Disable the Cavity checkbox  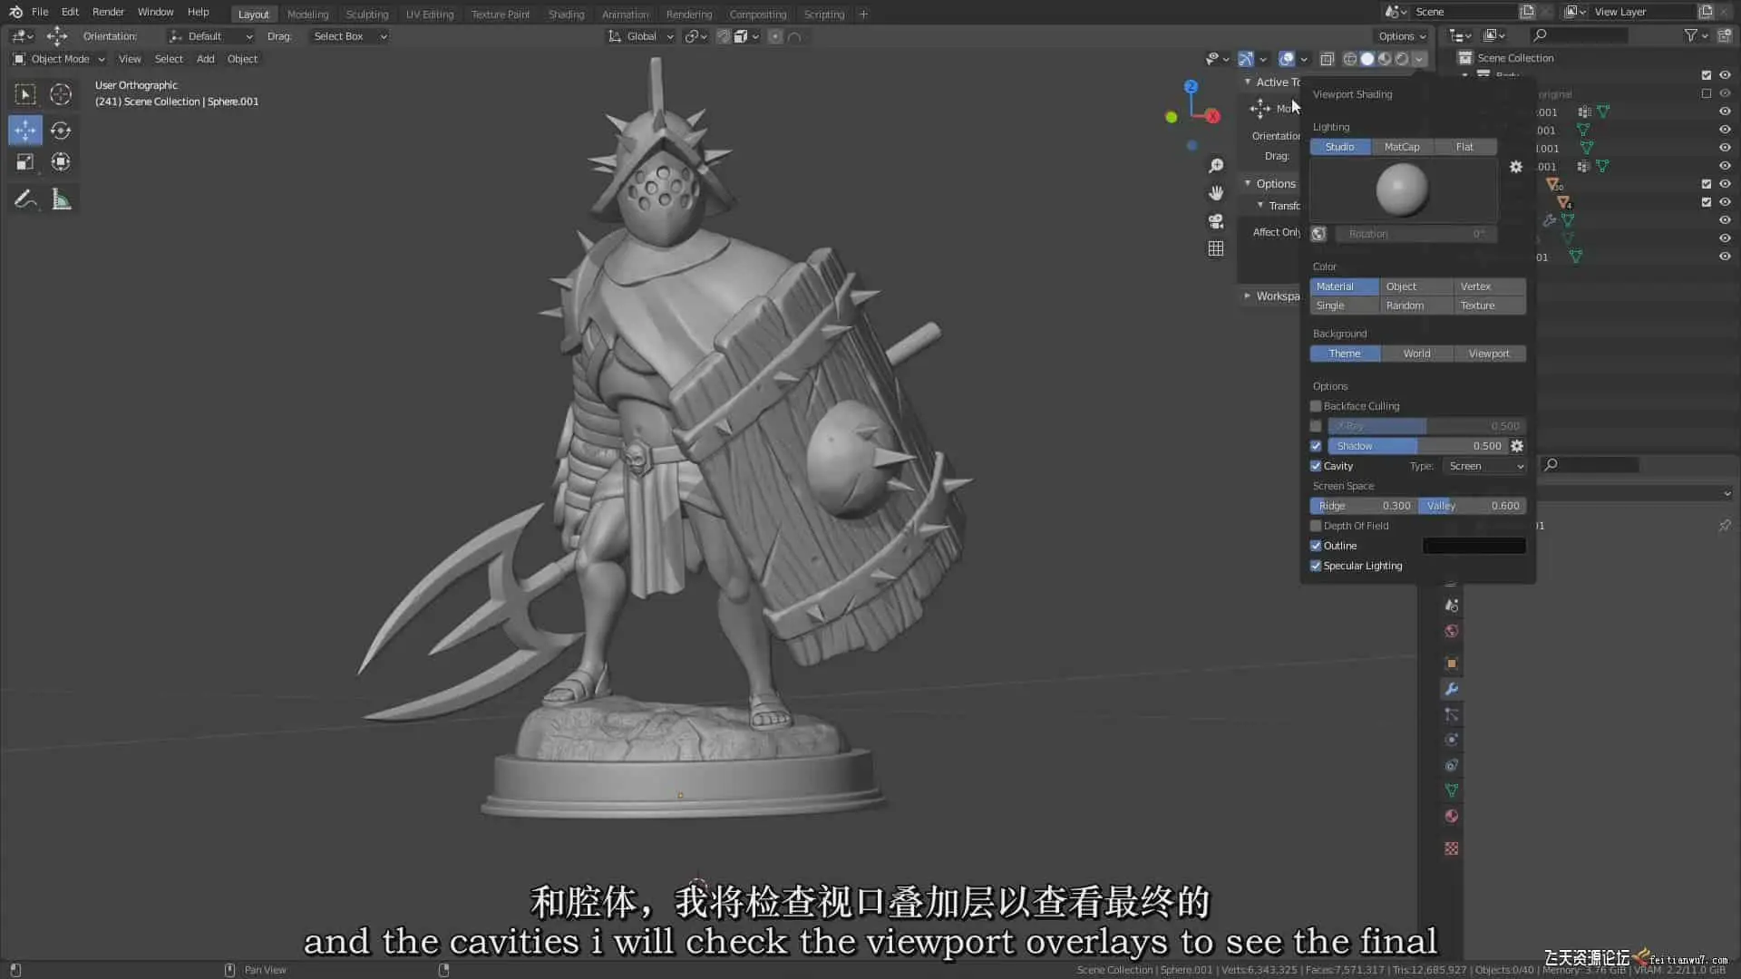point(1316,466)
